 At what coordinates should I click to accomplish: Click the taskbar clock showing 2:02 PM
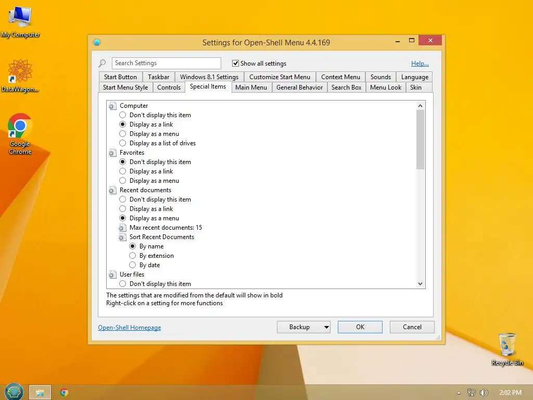coord(510,393)
